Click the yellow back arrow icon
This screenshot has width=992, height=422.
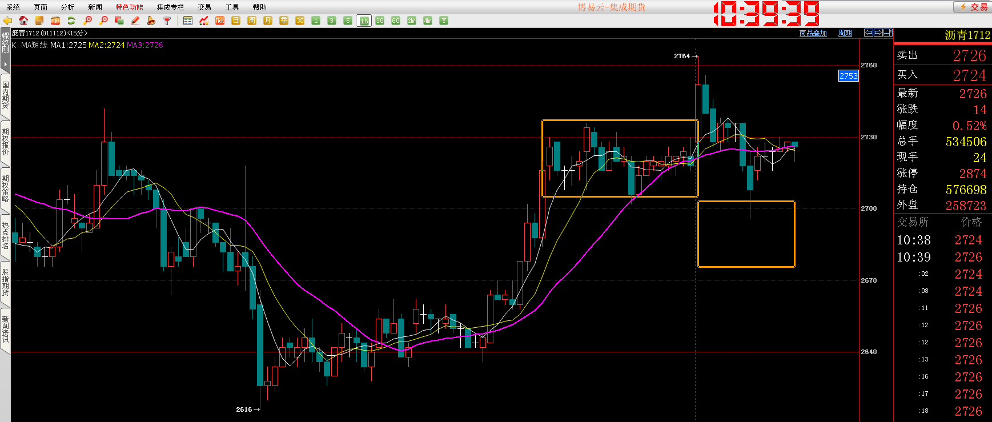7,21
